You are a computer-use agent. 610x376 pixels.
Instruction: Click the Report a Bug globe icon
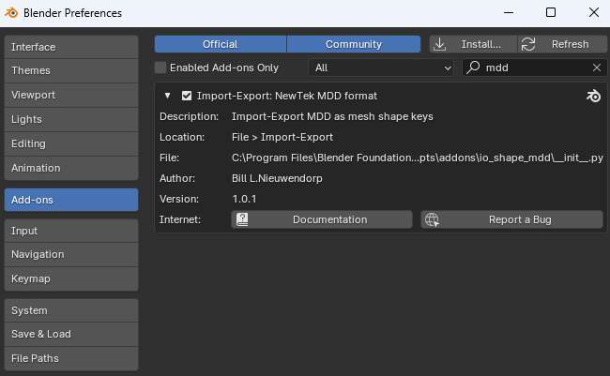432,219
